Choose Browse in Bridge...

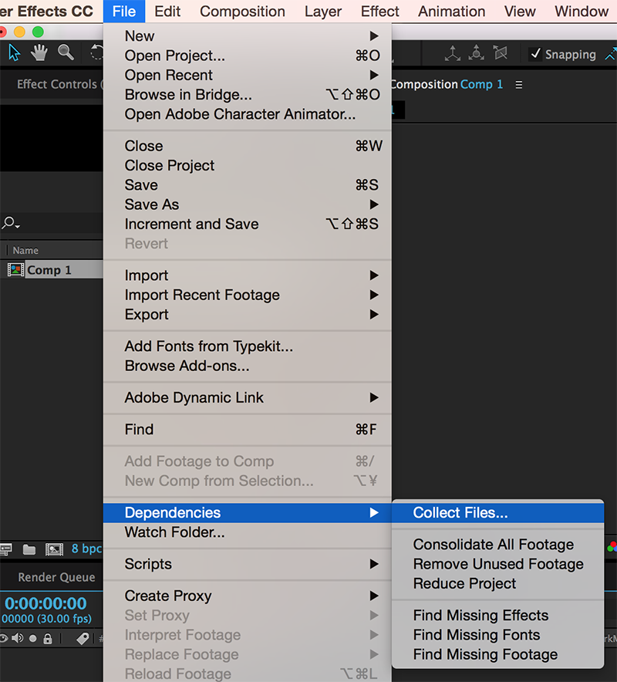(x=248, y=95)
